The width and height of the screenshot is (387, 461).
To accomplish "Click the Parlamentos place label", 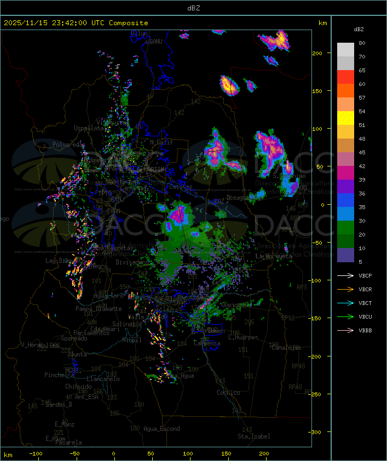I will click(91, 333).
